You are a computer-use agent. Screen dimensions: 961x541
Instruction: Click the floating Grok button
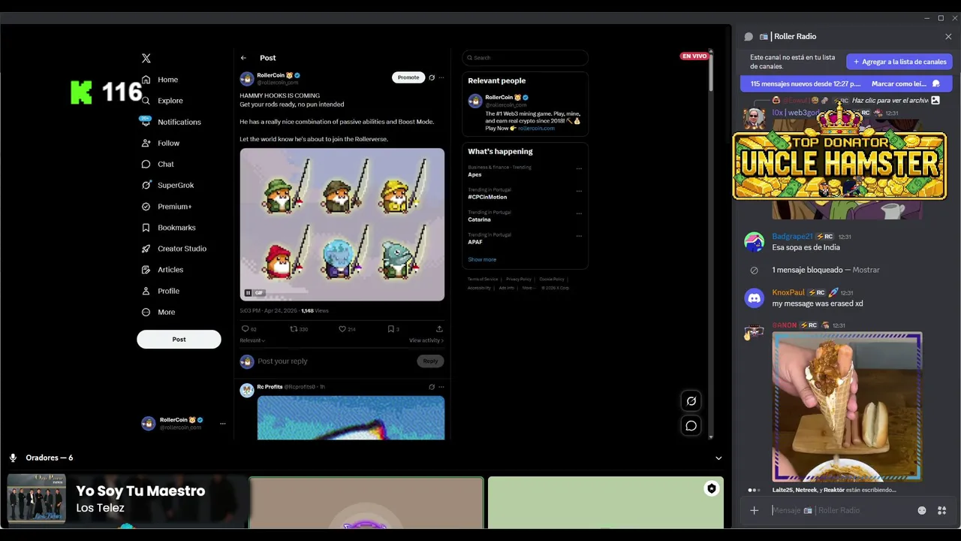click(691, 401)
